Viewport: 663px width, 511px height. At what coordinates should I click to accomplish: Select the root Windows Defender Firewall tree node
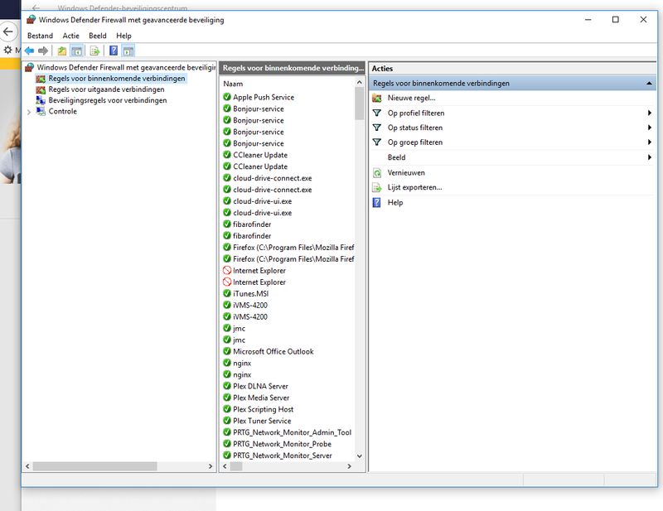point(126,68)
